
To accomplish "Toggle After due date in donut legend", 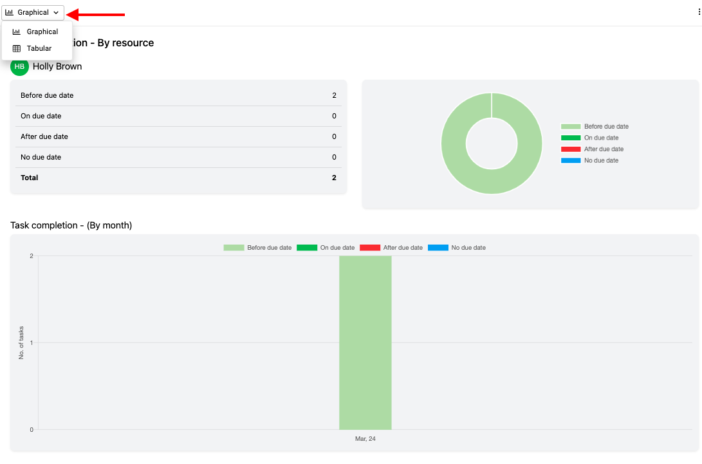I will 593,149.
